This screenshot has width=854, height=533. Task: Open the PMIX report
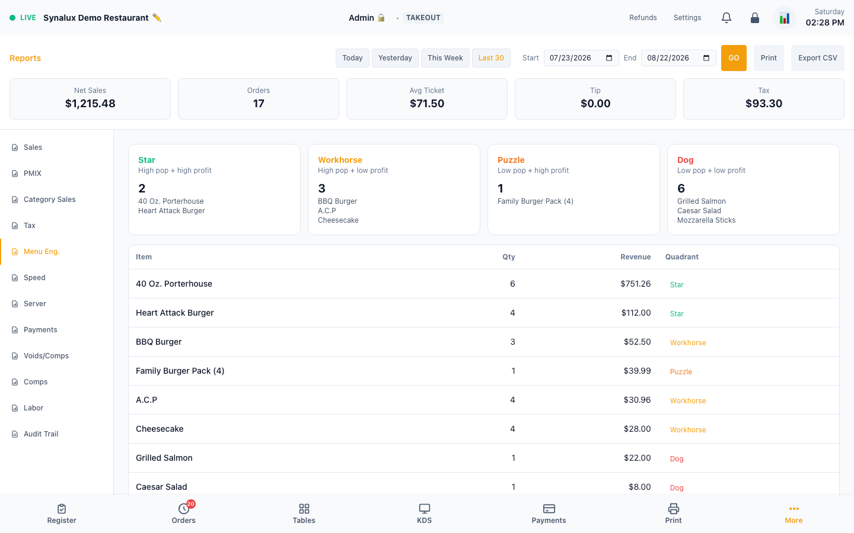coord(56,174)
